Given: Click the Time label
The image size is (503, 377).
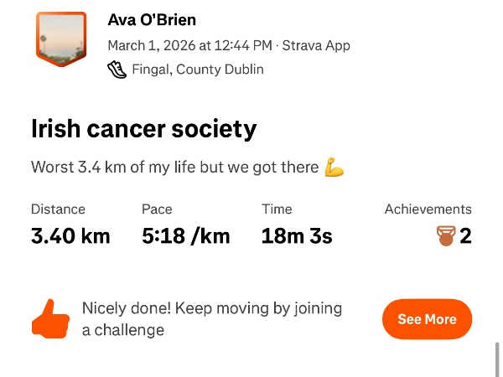Looking at the screenshot, I should 277,209.
